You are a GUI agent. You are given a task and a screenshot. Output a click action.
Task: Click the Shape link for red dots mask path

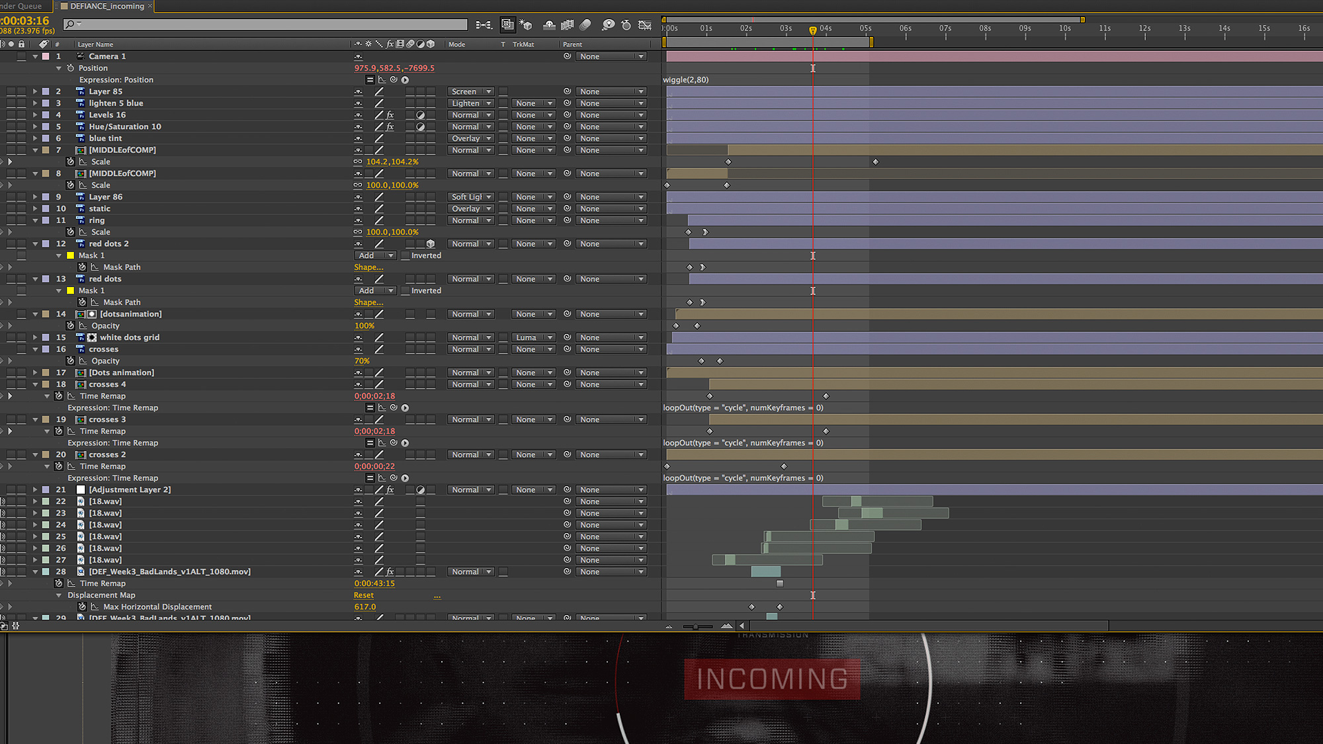tap(368, 303)
